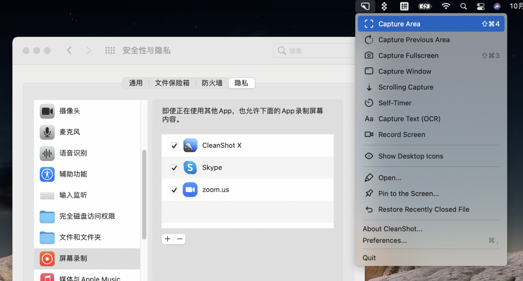Click the zoom.us app name
Viewport: 523px width, 281px height.
coord(216,190)
